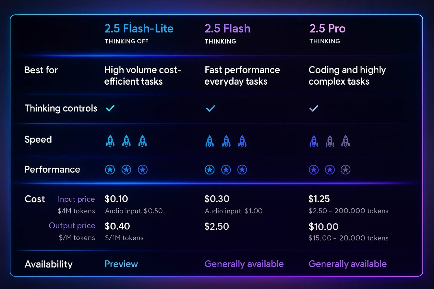Click Generally available under 2.5 Flash
434x289 pixels.
[244, 264]
